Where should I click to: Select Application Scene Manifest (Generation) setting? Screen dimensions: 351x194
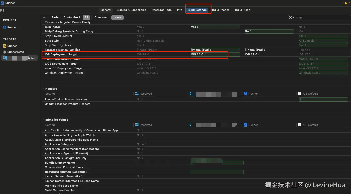click(72, 149)
